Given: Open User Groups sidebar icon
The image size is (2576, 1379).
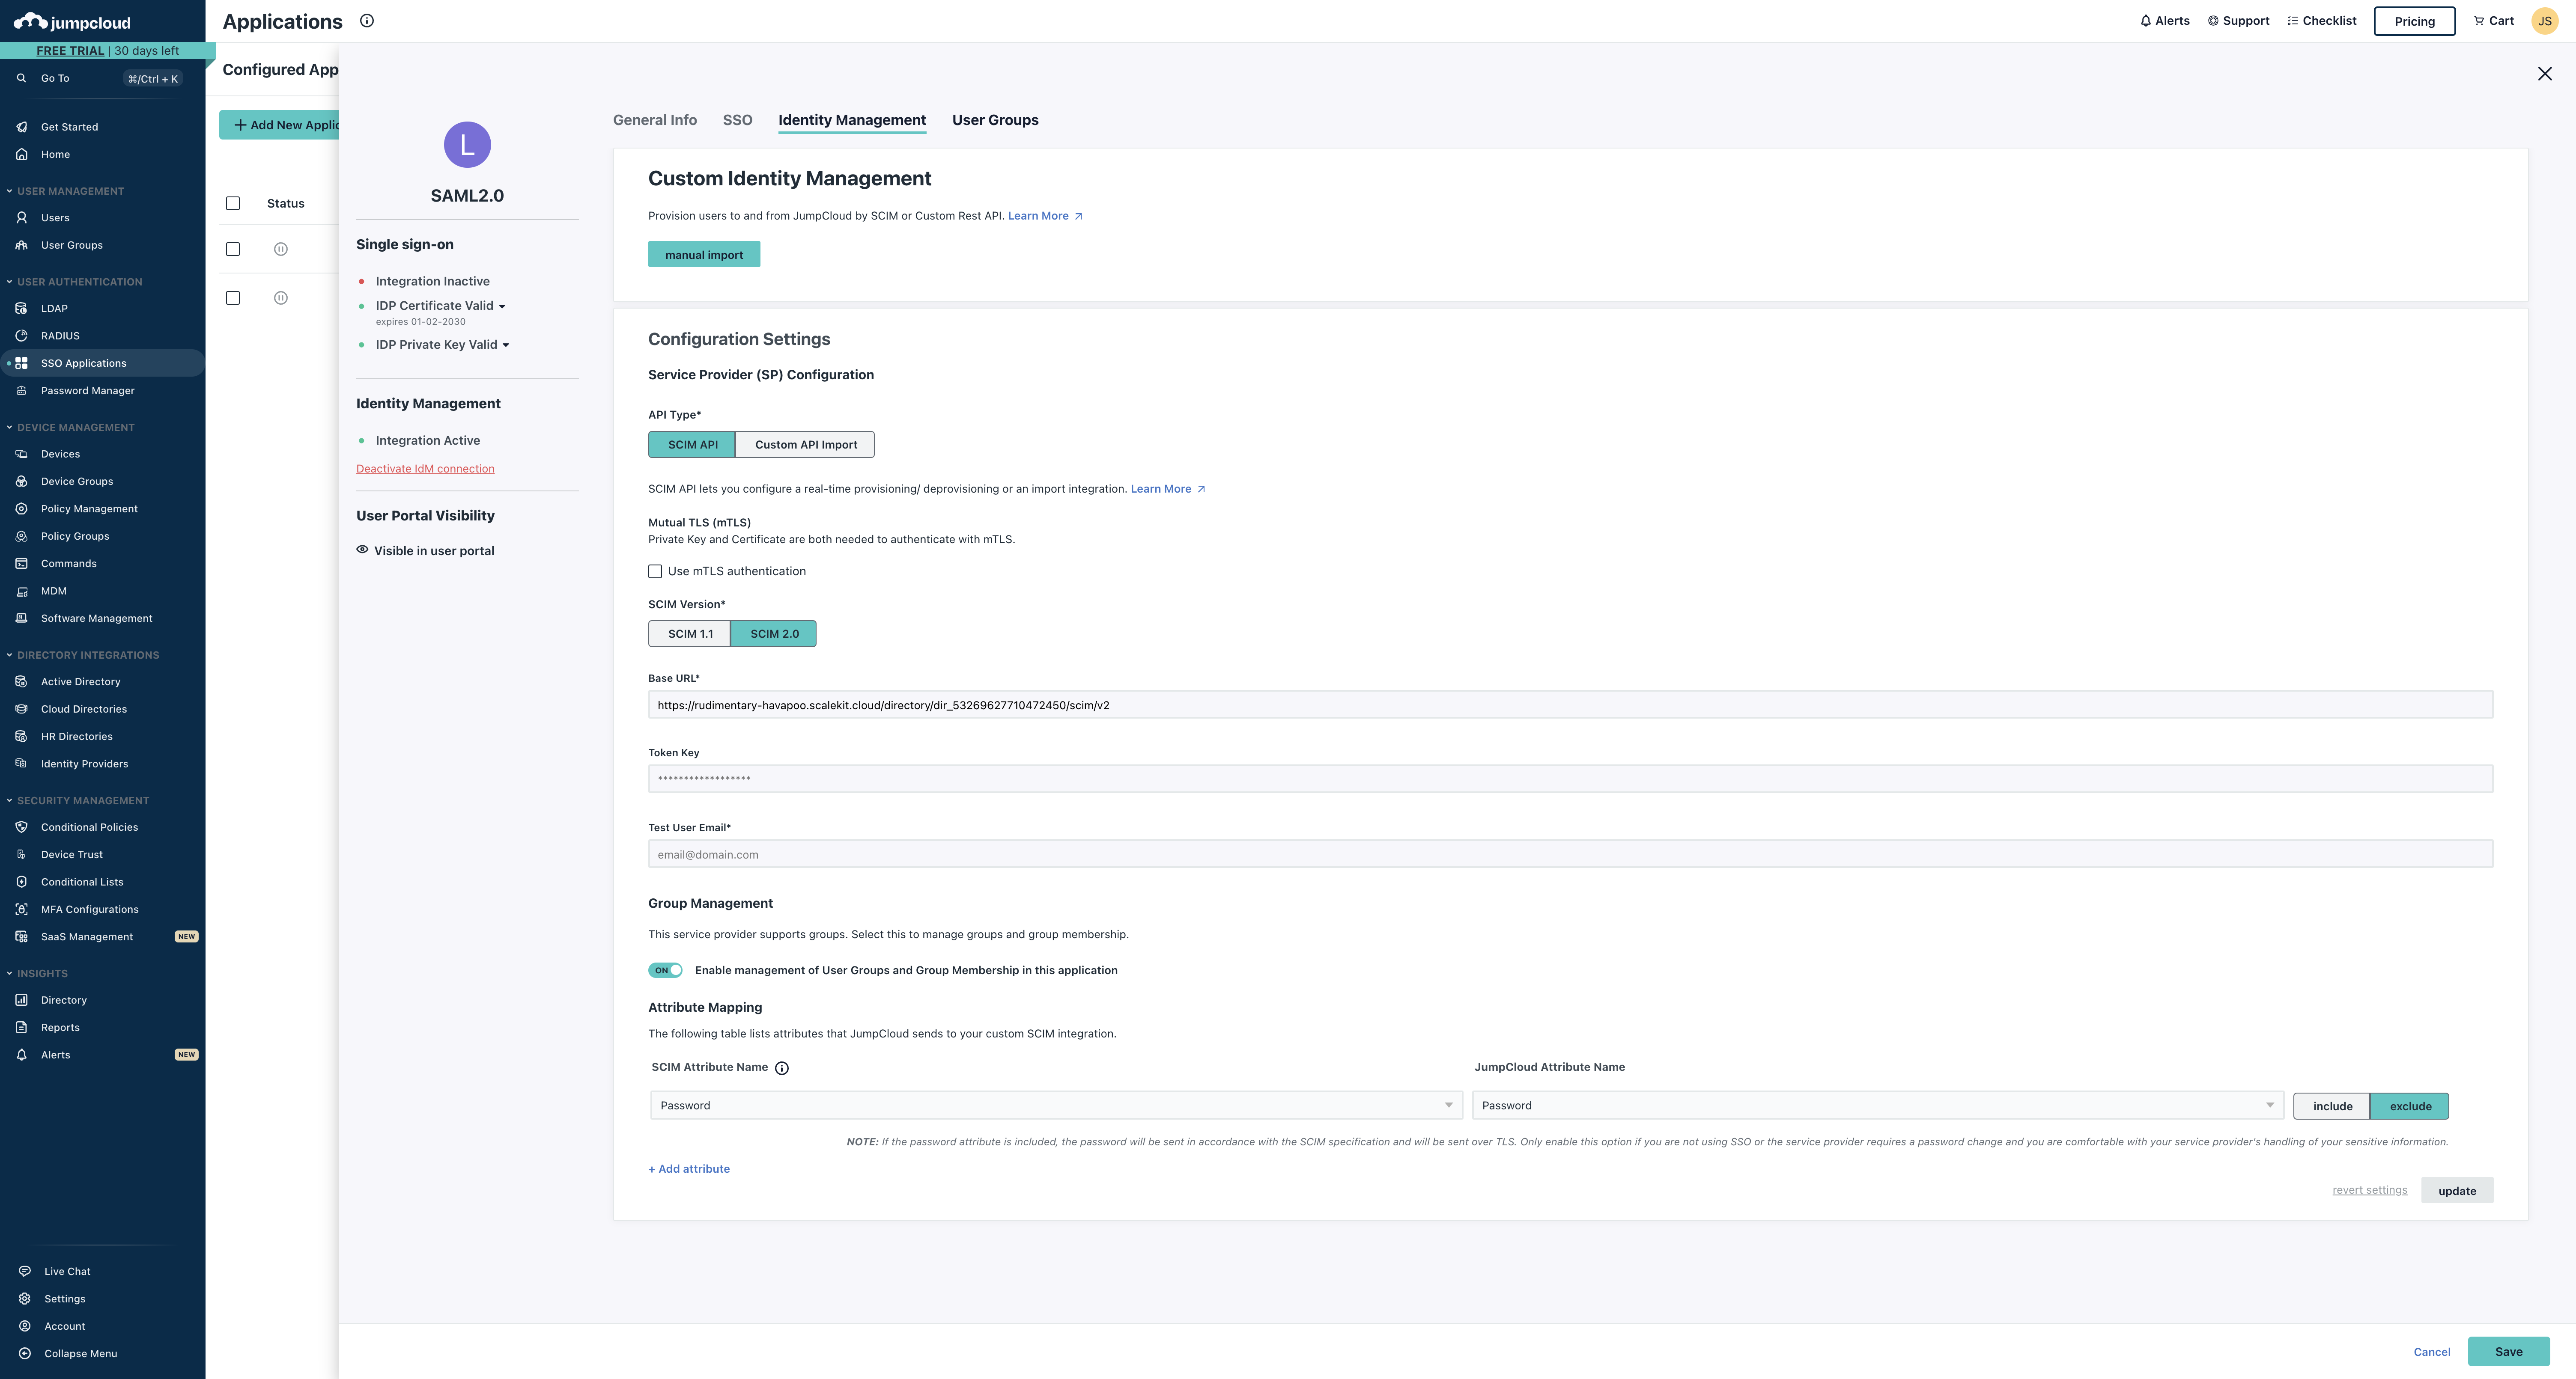Looking at the screenshot, I should click(21, 245).
